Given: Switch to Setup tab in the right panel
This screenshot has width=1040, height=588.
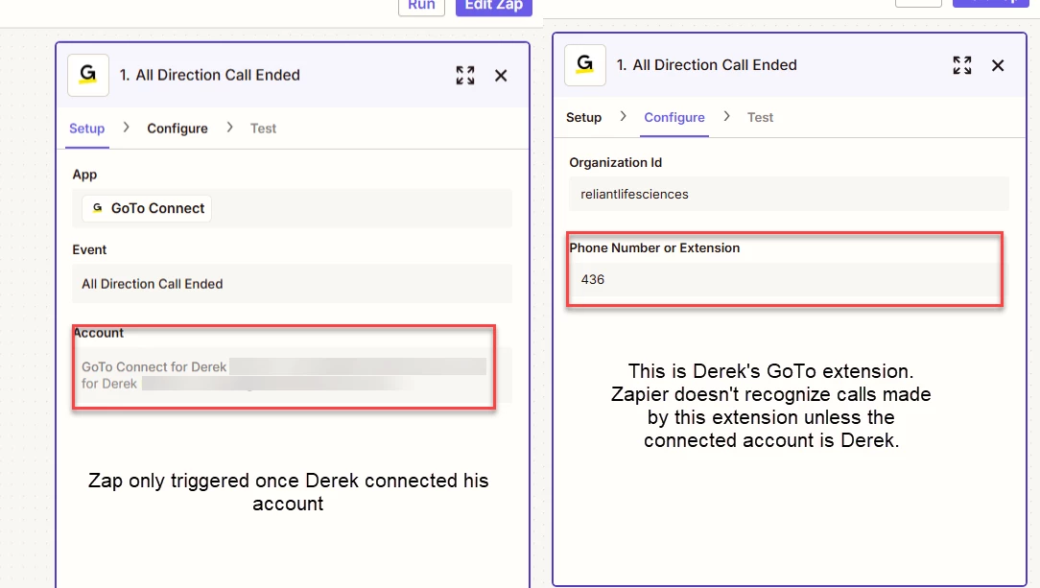Looking at the screenshot, I should [x=583, y=117].
